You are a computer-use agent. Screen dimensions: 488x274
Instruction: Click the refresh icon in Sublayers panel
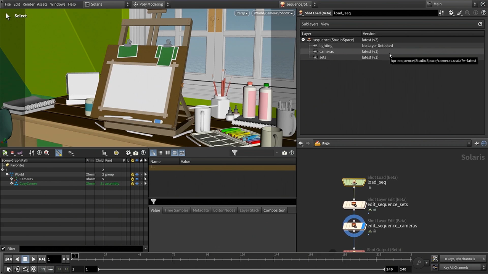click(x=480, y=24)
